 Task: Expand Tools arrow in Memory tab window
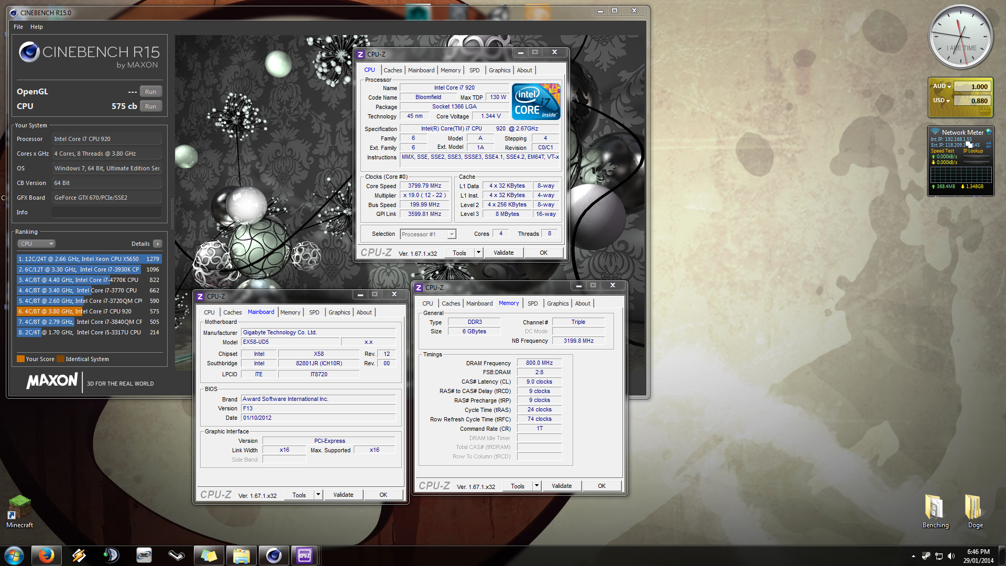[537, 486]
